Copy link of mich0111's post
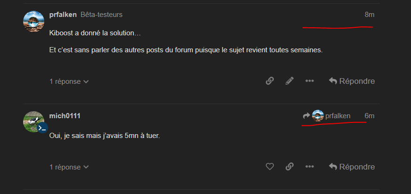The height and width of the screenshot is (194, 411). [x=290, y=167]
